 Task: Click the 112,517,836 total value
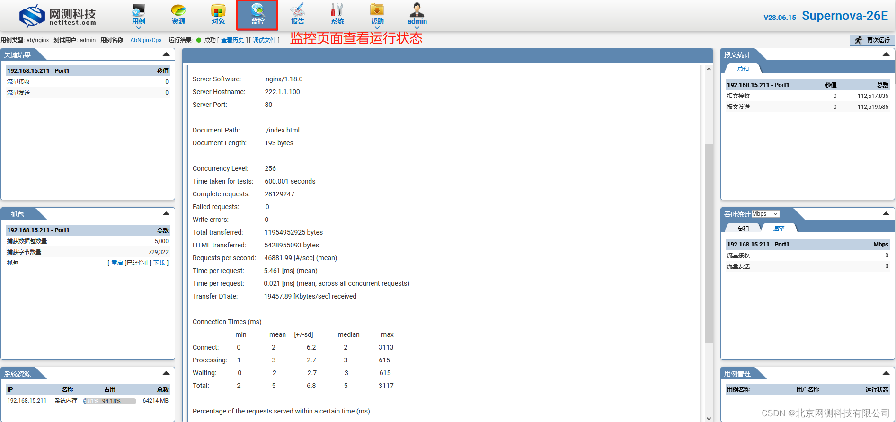873,96
